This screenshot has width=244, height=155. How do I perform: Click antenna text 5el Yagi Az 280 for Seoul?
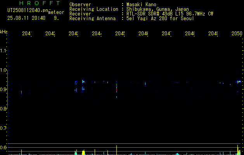tap(160, 19)
